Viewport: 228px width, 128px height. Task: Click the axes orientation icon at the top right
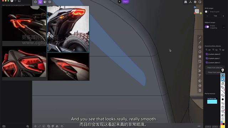(190, 2)
